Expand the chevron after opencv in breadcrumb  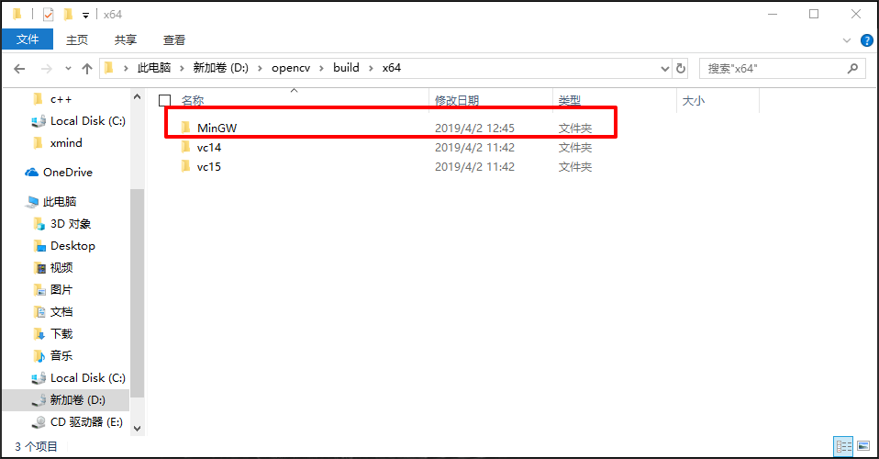tap(322, 69)
